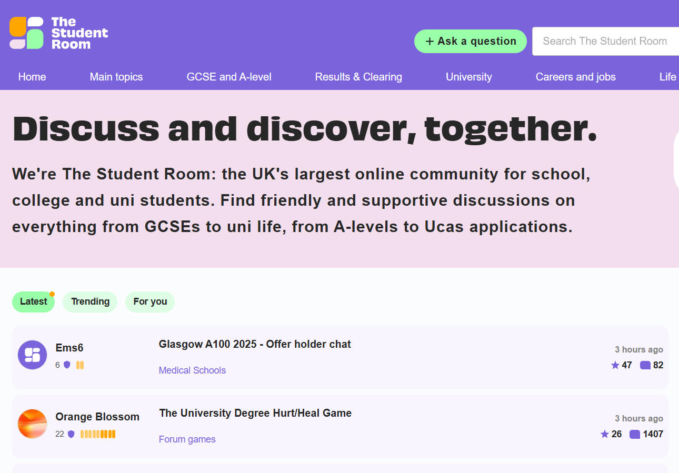
Task: Click the 'Discuss and discover, together.' heading
Action: [x=305, y=129]
